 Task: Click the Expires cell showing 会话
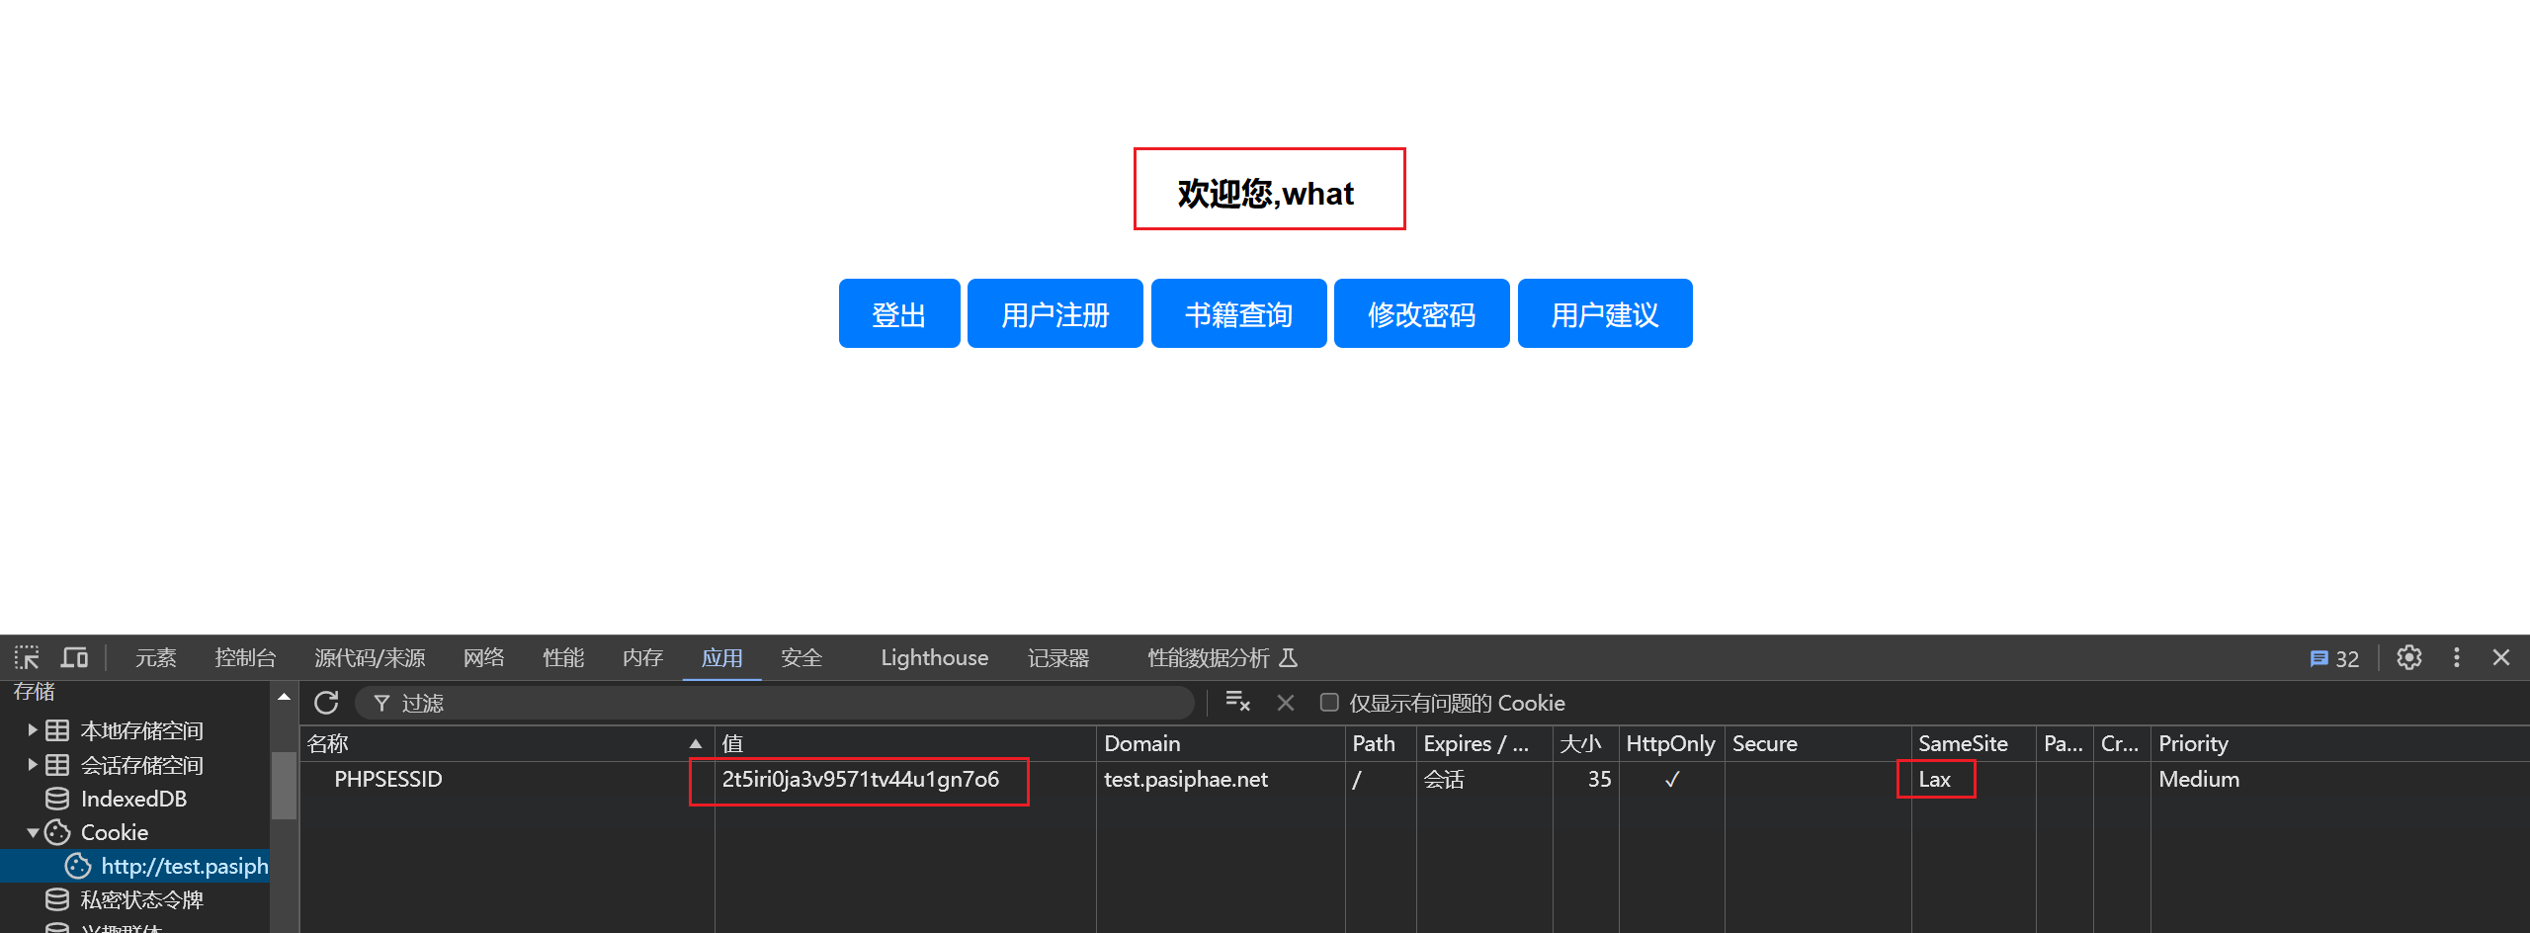pos(1444,779)
